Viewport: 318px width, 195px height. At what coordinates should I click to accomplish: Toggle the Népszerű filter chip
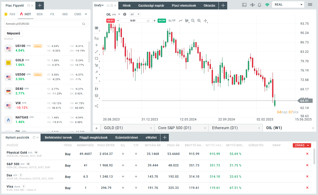pyautogui.click(x=13, y=33)
